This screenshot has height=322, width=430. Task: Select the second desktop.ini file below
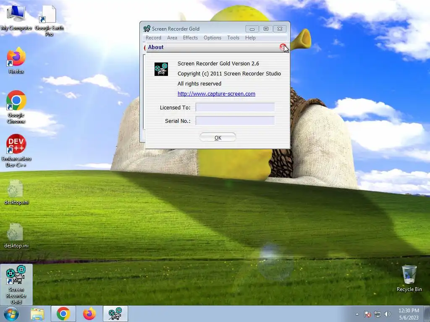[x=16, y=236]
